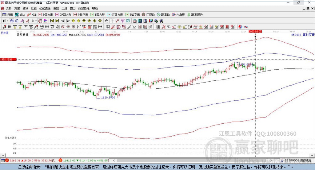Open the 9T四方形 tool
The width and height of the screenshot is (315, 170).
(x=115, y=15)
